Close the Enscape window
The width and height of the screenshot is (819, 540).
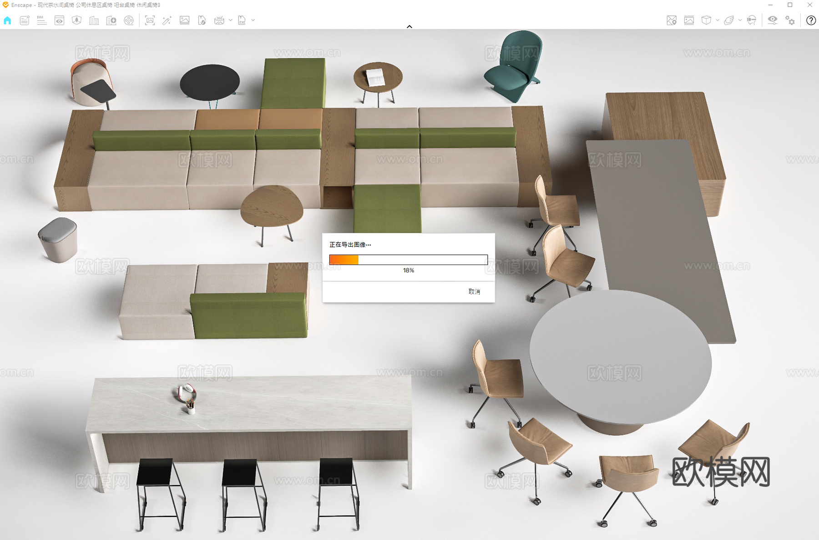pyautogui.click(x=809, y=5)
